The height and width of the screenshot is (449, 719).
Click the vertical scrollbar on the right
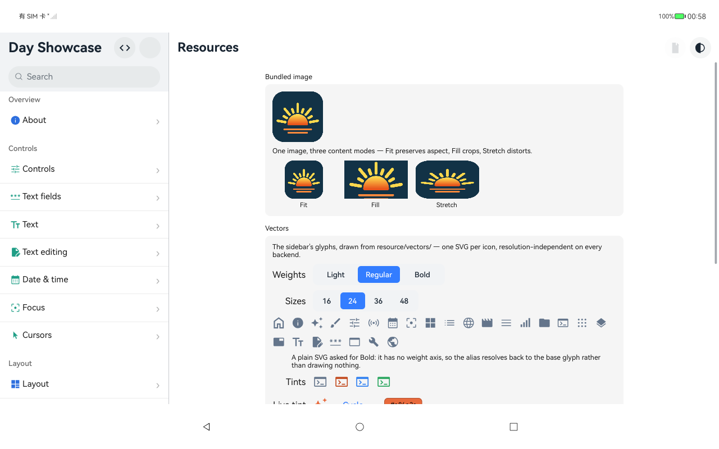pos(716,163)
